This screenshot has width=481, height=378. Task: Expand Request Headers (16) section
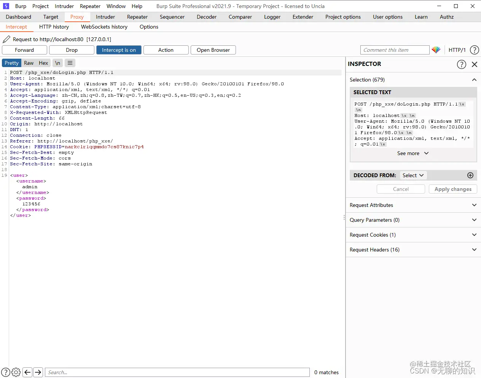(413, 250)
